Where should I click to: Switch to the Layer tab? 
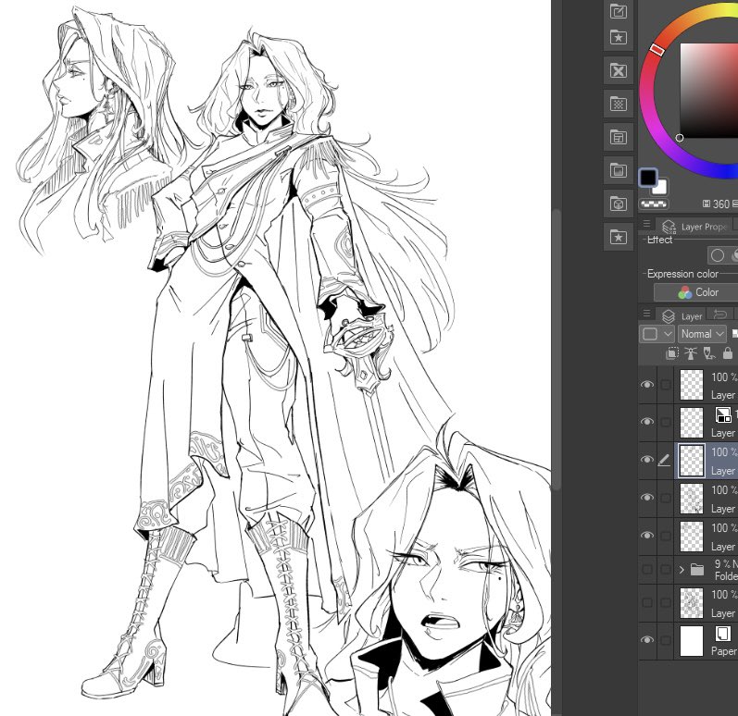pyautogui.click(x=682, y=316)
